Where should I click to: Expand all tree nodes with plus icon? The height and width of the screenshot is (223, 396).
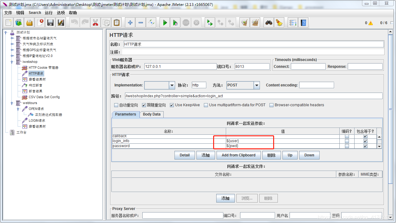(130, 23)
